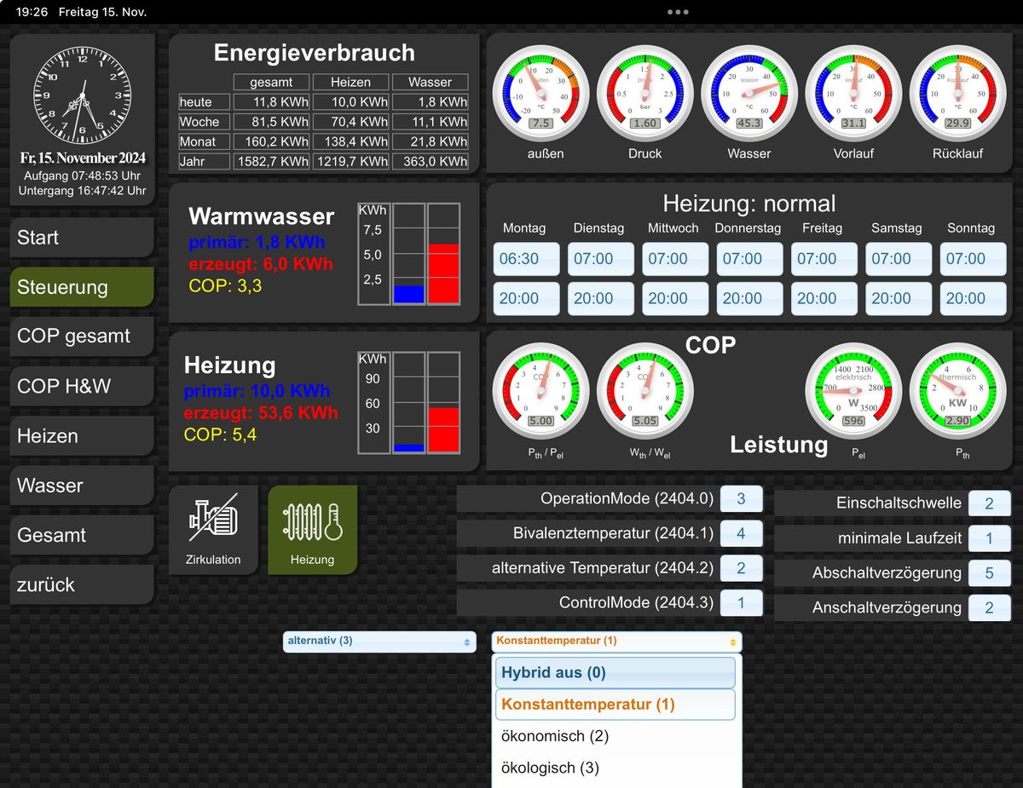Collapse the Konstanttemperatur (1) dropdown

click(616, 641)
